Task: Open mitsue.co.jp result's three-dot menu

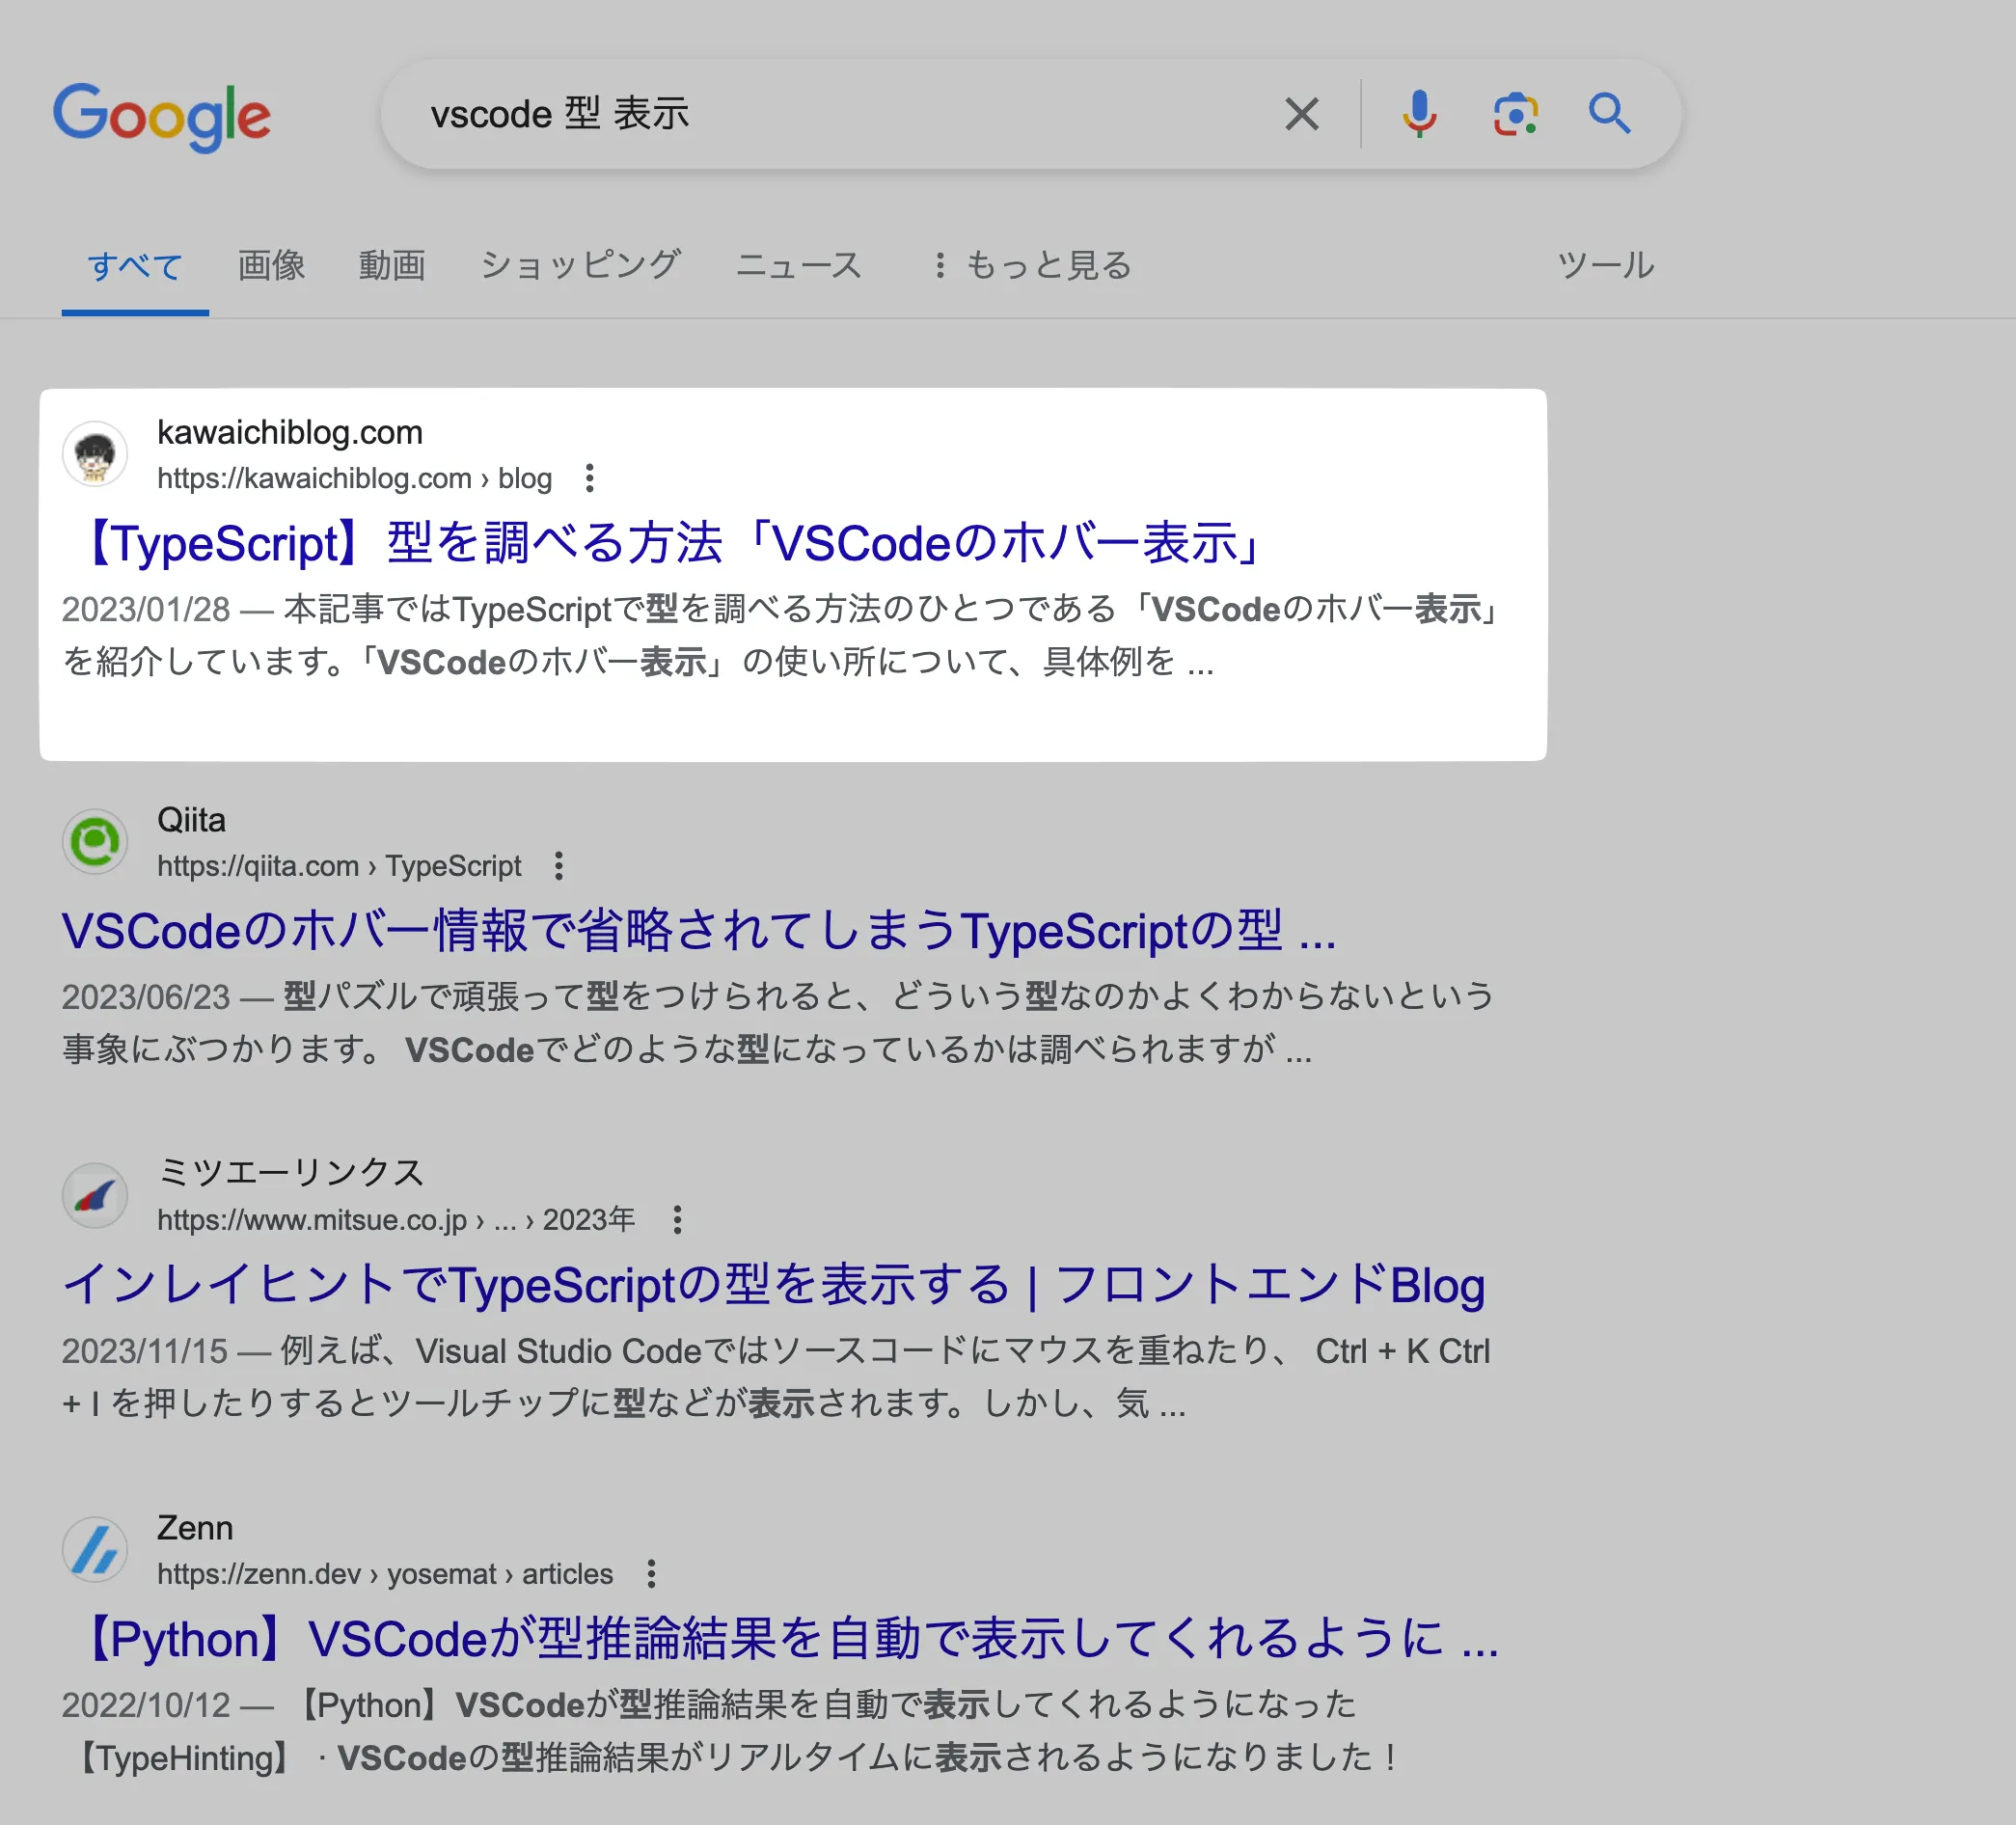Action: [677, 1220]
